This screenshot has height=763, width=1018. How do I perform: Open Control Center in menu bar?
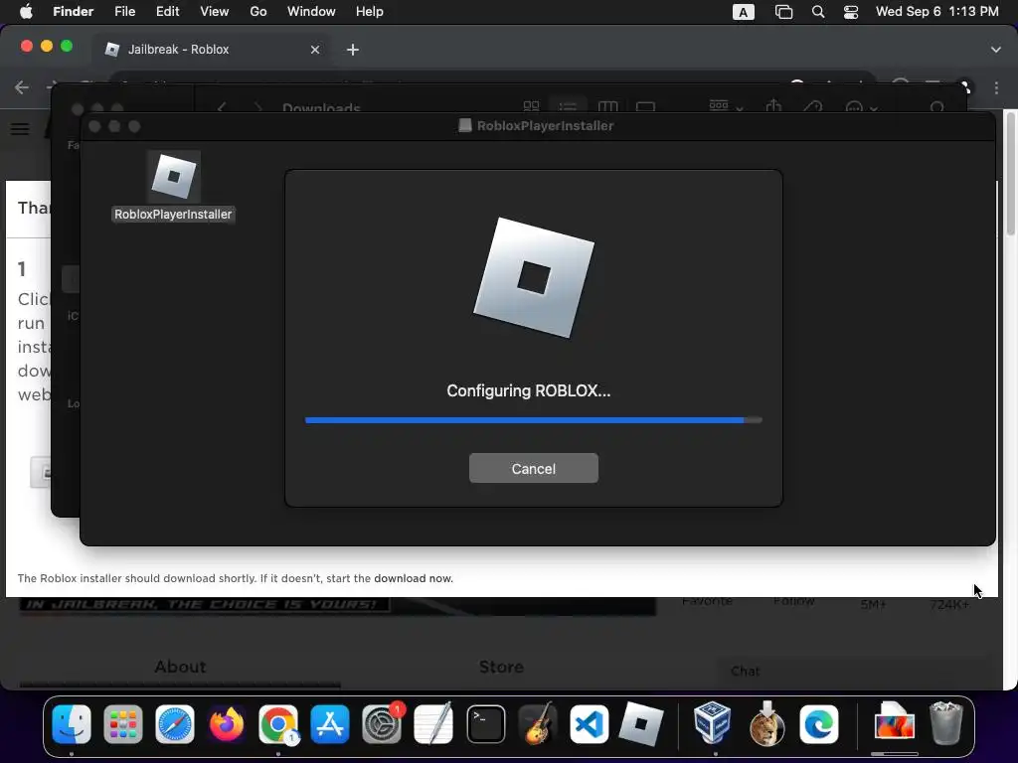pos(851,12)
